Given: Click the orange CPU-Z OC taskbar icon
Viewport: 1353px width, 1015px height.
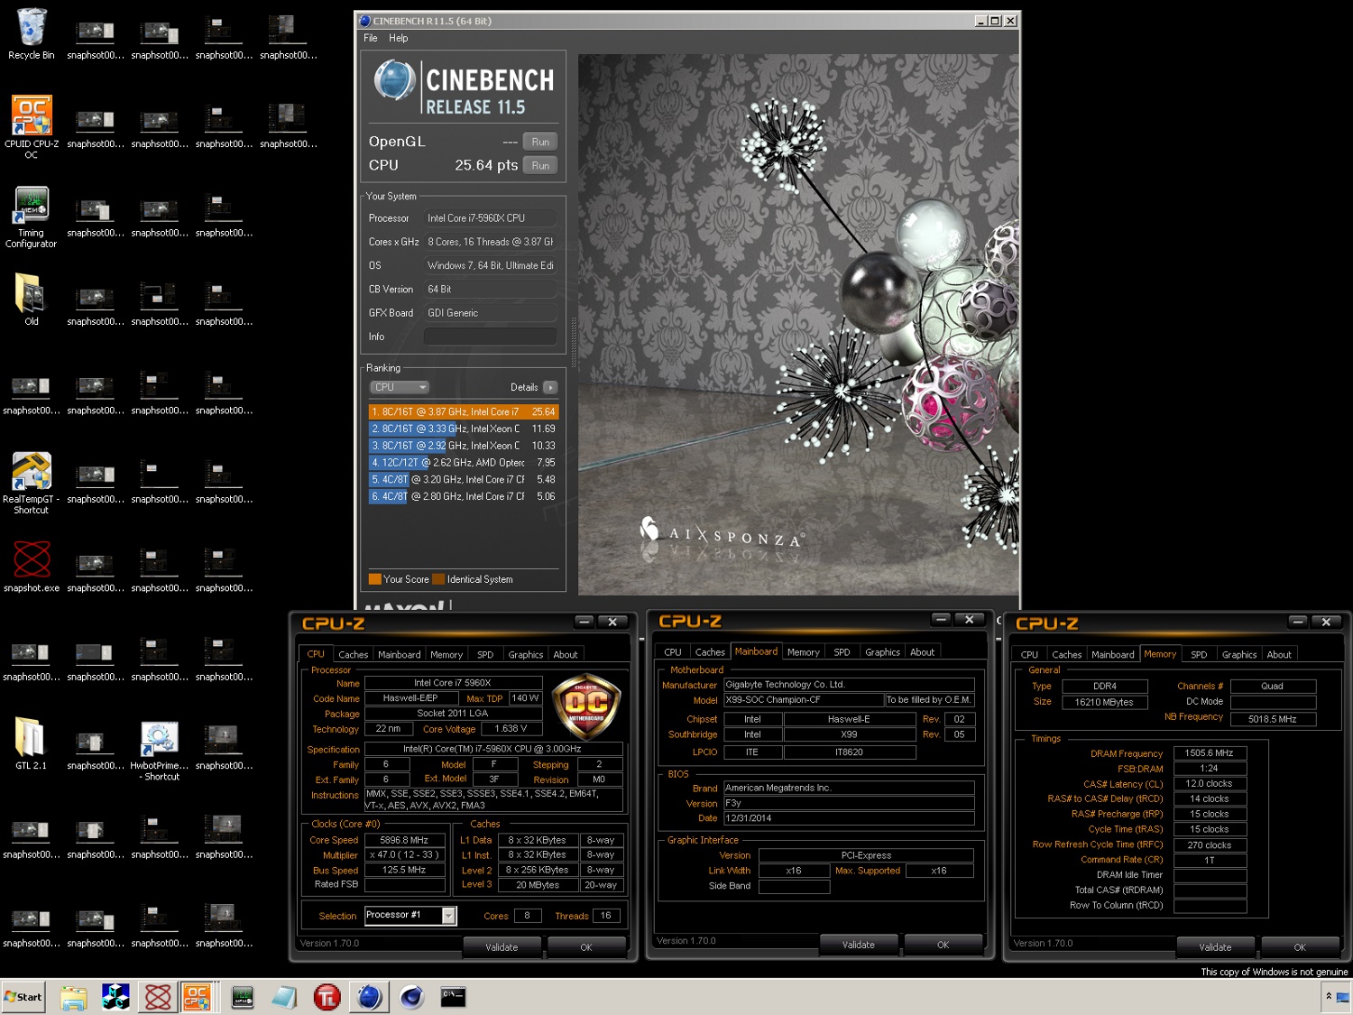Looking at the screenshot, I should 197,997.
